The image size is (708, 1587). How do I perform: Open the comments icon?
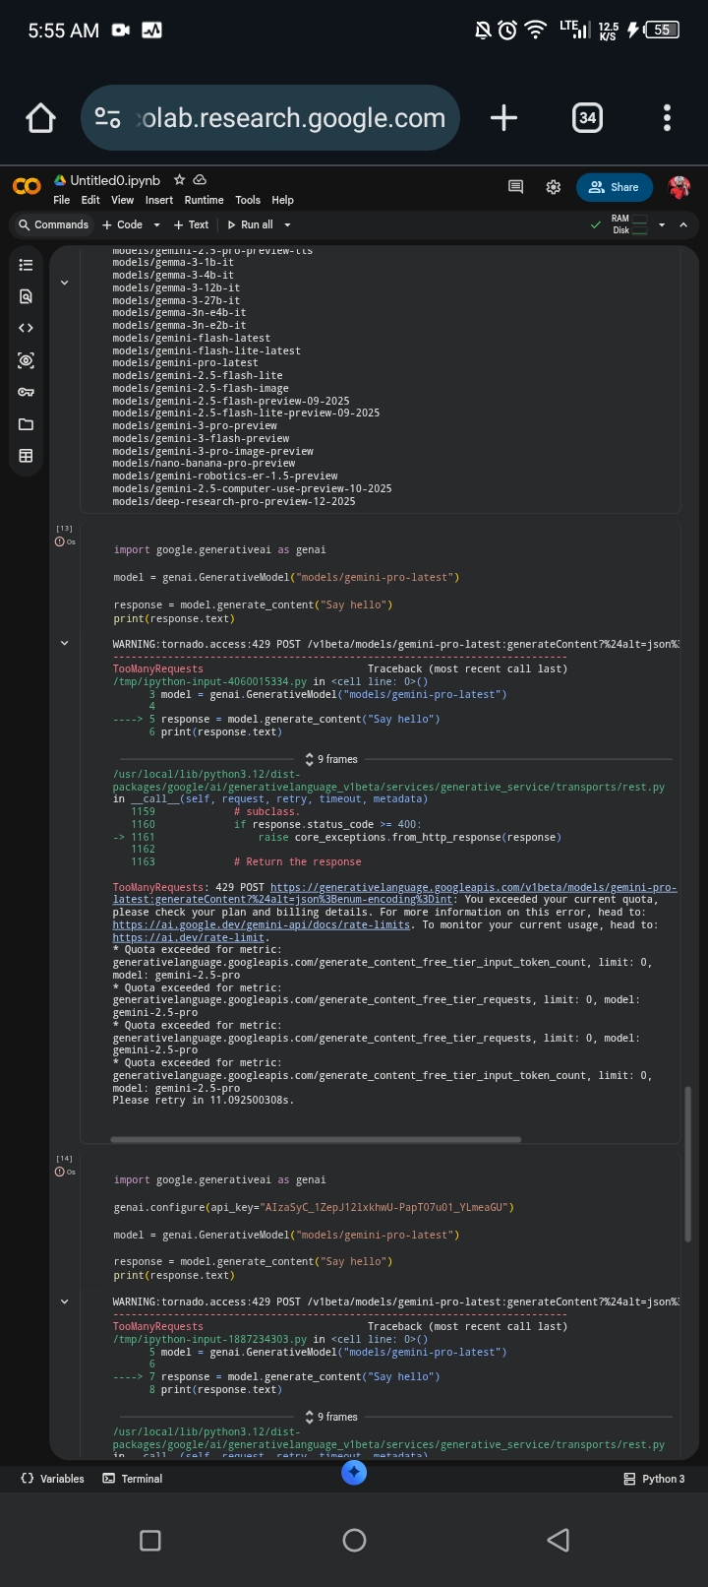point(515,187)
